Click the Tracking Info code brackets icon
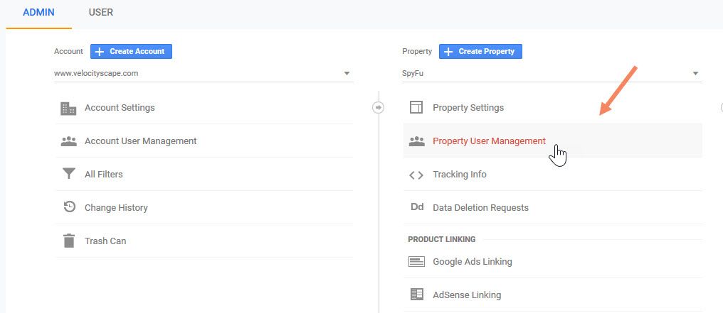This screenshot has height=313, width=723. [416, 175]
